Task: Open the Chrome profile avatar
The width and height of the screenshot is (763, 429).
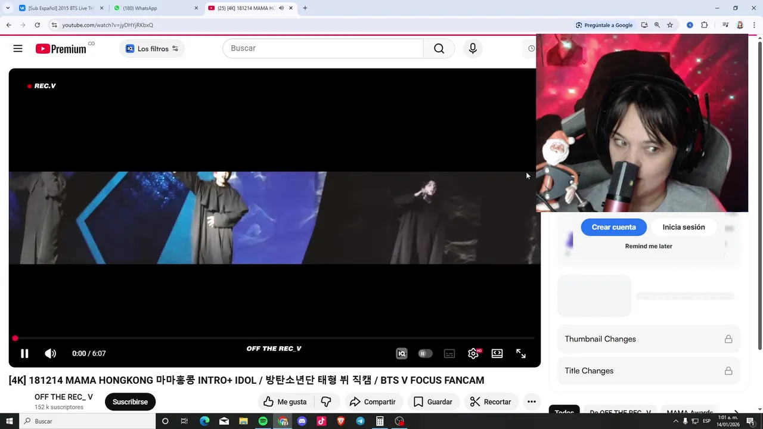Action: (x=740, y=25)
